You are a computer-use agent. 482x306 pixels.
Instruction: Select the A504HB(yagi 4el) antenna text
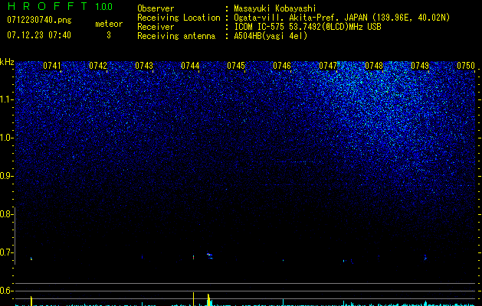click(271, 36)
